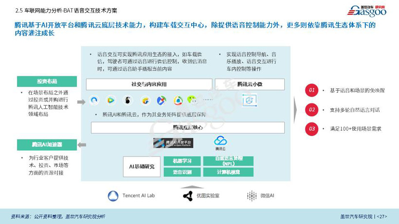
Task: Click the green 机器学习 block
Action: click(x=182, y=161)
